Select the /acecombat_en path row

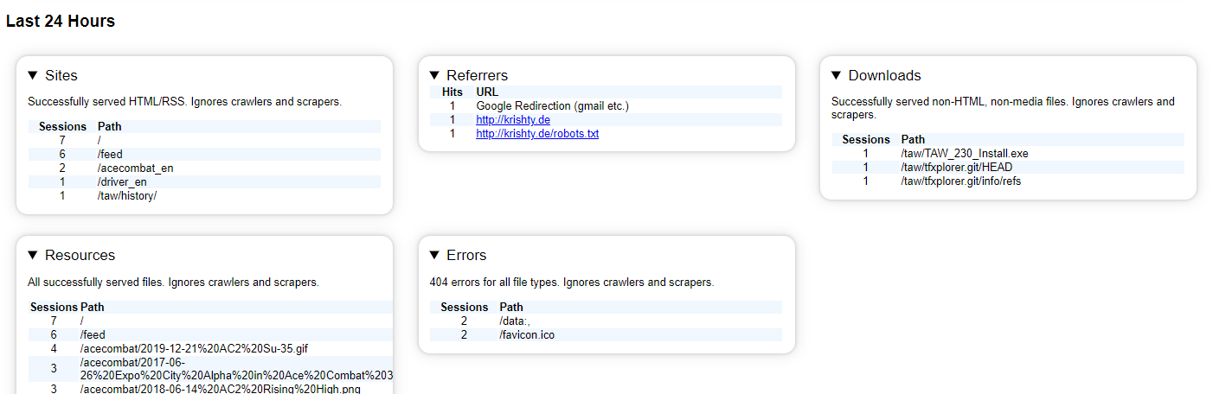[x=204, y=168]
